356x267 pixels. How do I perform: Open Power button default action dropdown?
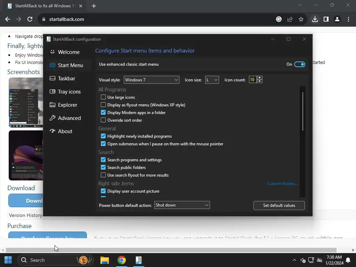pos(182,205)
